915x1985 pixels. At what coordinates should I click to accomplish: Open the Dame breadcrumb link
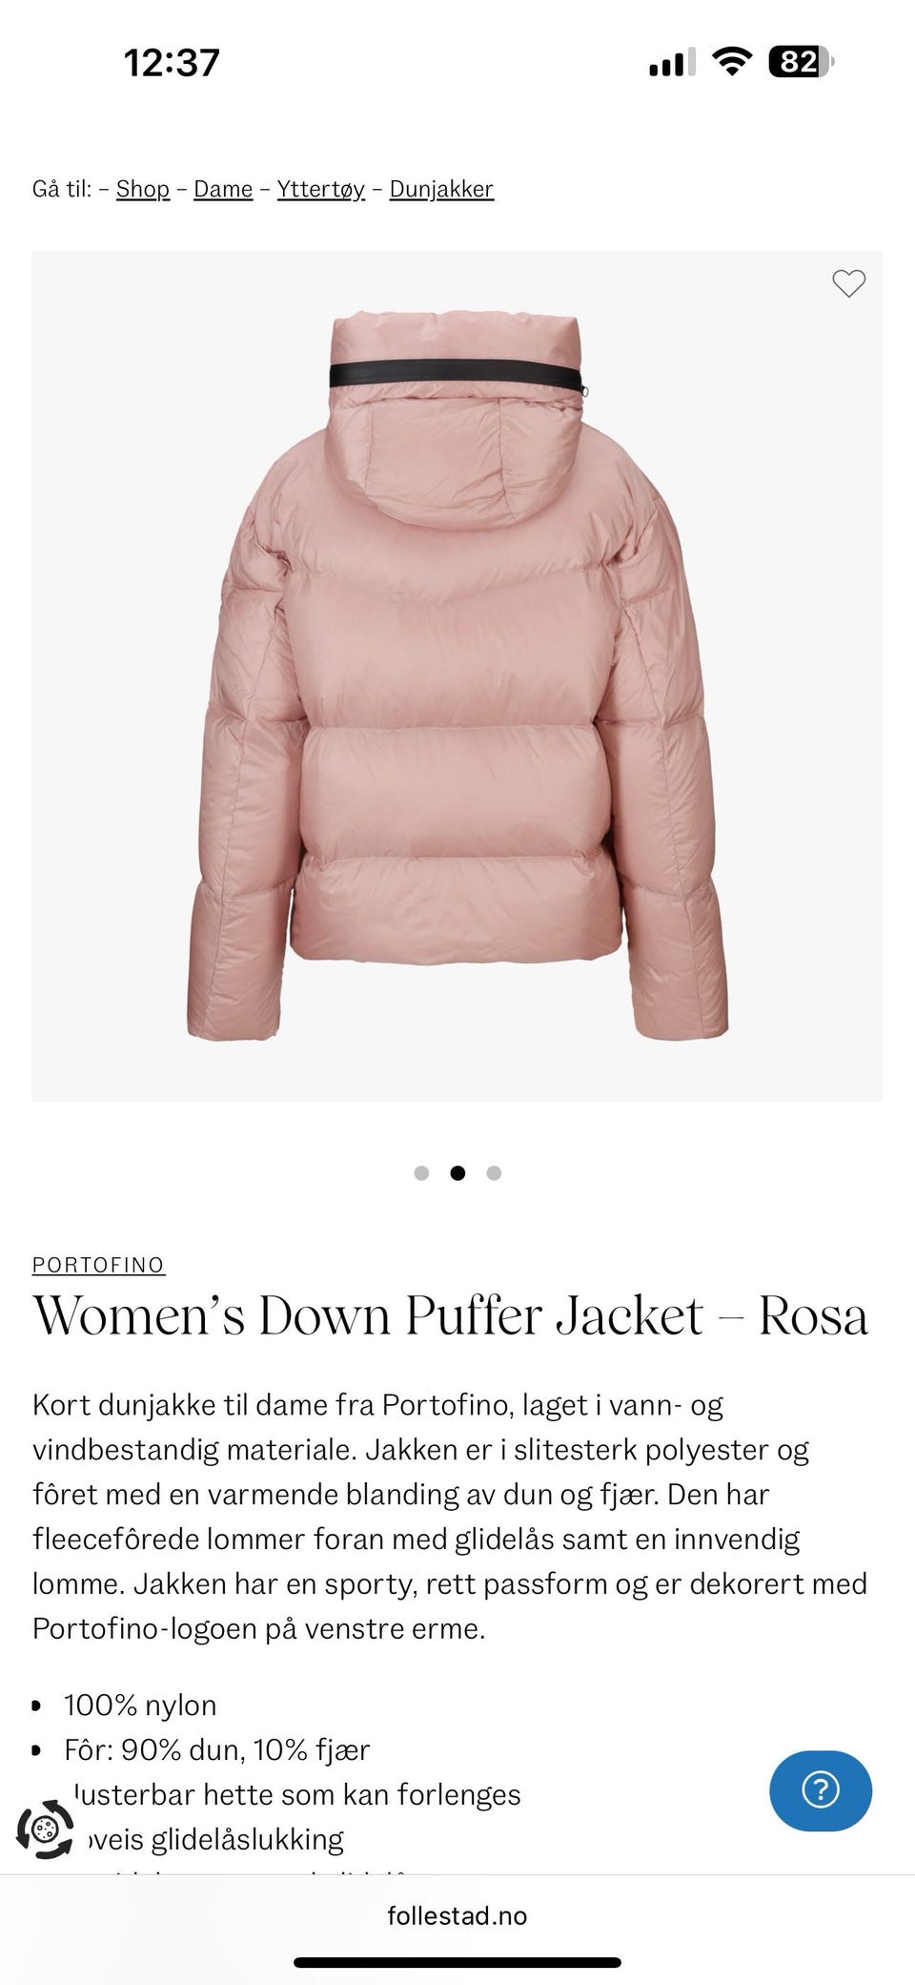tap(223, 189)
